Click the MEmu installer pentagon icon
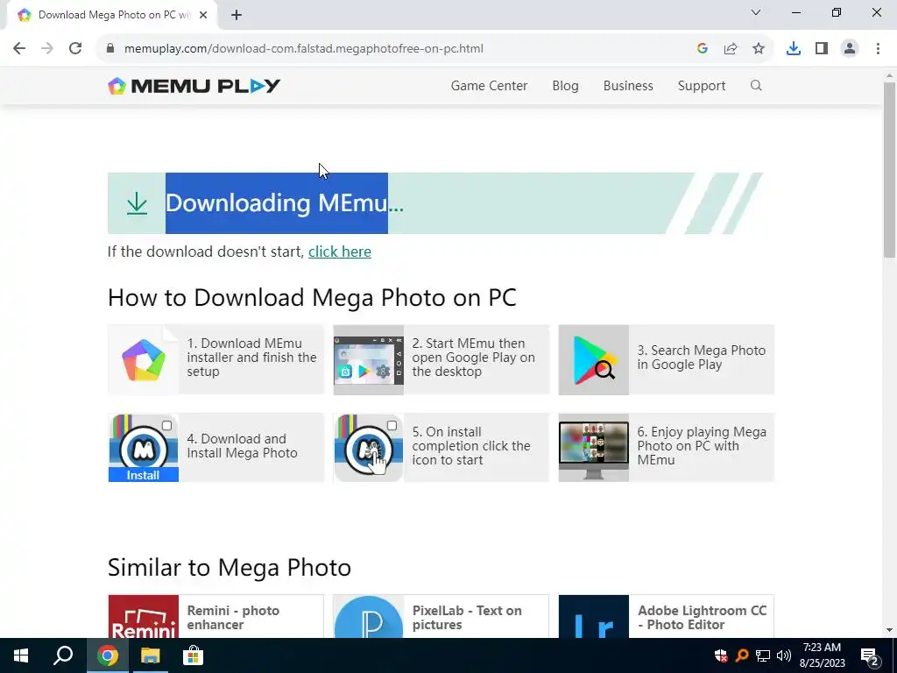The height and width of the screenshot is (673, 897). click(x=144, y=360)
